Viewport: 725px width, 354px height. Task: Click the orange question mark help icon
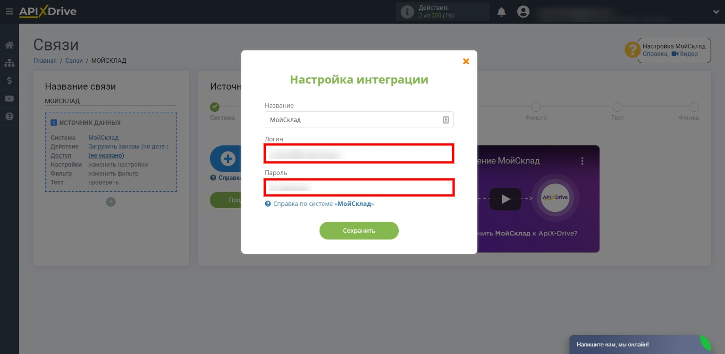[x=632, y=50]
